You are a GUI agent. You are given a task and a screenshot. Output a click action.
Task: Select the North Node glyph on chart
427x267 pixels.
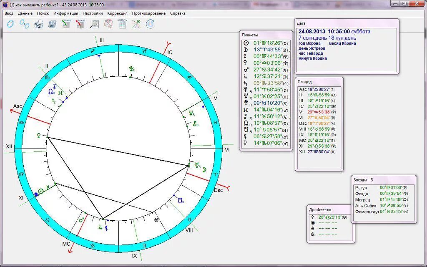point(51,91)
